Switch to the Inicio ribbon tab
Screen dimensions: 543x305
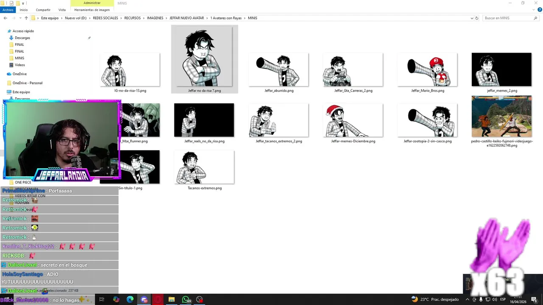tap(24, 10)
